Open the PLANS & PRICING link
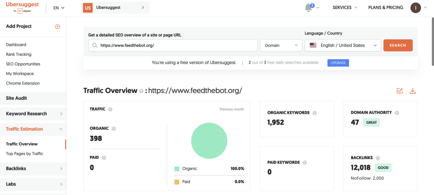Screen dimensions: 434x195 pyautogui.click(x=386, y=8)
